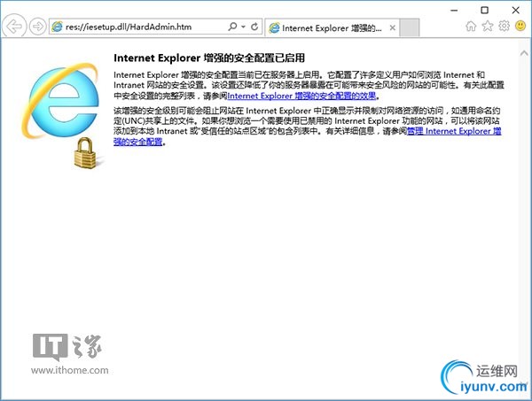Viewport: 532px width, 401px height.
Task: Click the IE page icon in address bar
Action: pos(57,27)
